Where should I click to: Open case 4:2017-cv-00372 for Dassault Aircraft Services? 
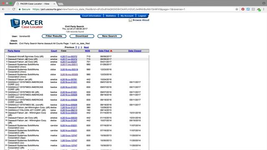[69, 57]
